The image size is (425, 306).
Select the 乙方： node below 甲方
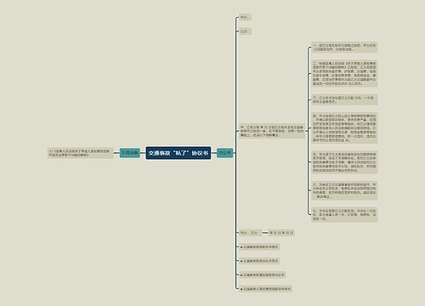[x=245, y=31]
